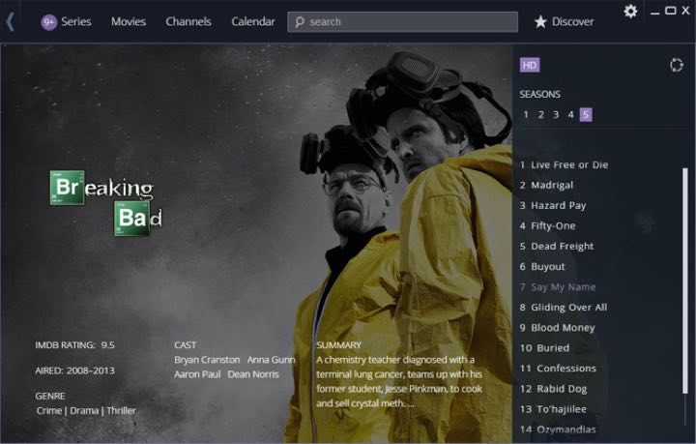Maximize the application window
Image resolution: width=696 pixels, height=444 pixels.
coord(671,11)
